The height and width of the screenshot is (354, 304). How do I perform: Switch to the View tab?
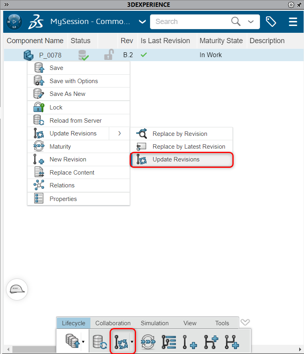tap(190, 323)
